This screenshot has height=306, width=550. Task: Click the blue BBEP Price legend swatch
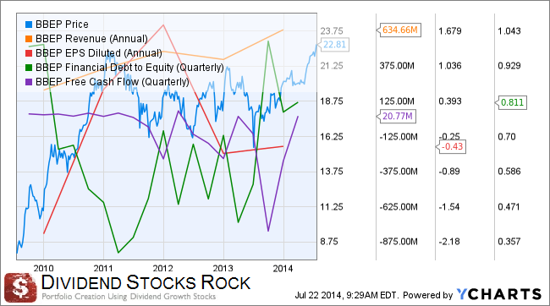pos(29,25)
